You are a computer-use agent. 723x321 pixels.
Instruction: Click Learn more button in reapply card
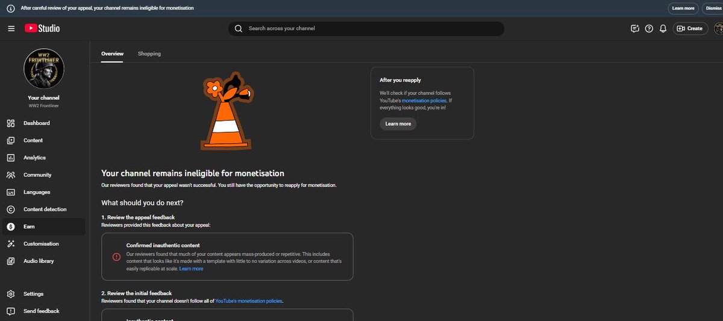pos(398,124)
